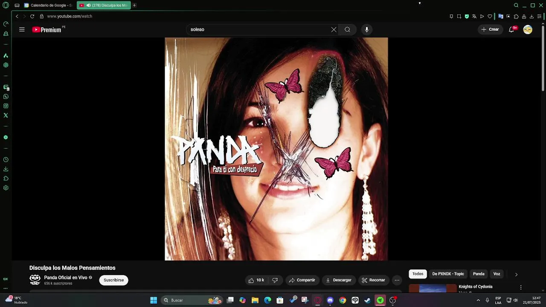Click the pin icon in the address bar

point(451,16)
